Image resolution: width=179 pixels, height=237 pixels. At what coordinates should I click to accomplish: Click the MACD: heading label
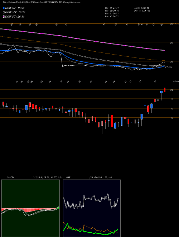pyautogui.click(x=11, y=177)
